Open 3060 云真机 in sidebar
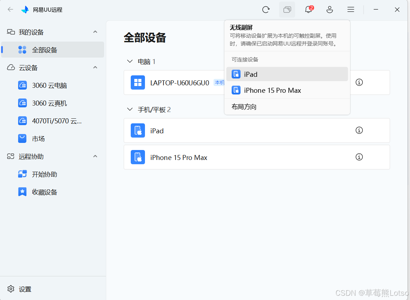This screenshot has width=410, height=300. pos(53,103)
